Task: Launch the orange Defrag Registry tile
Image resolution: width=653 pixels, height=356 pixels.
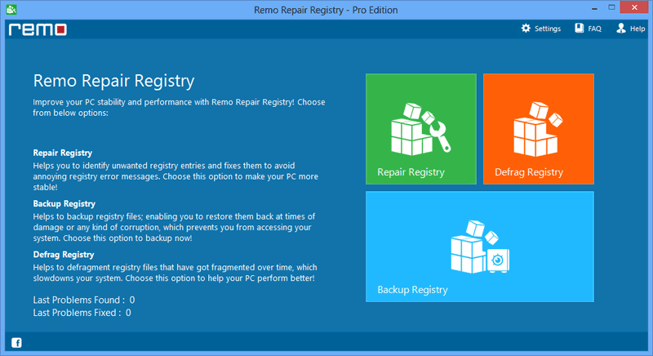Action: point(539,129)
